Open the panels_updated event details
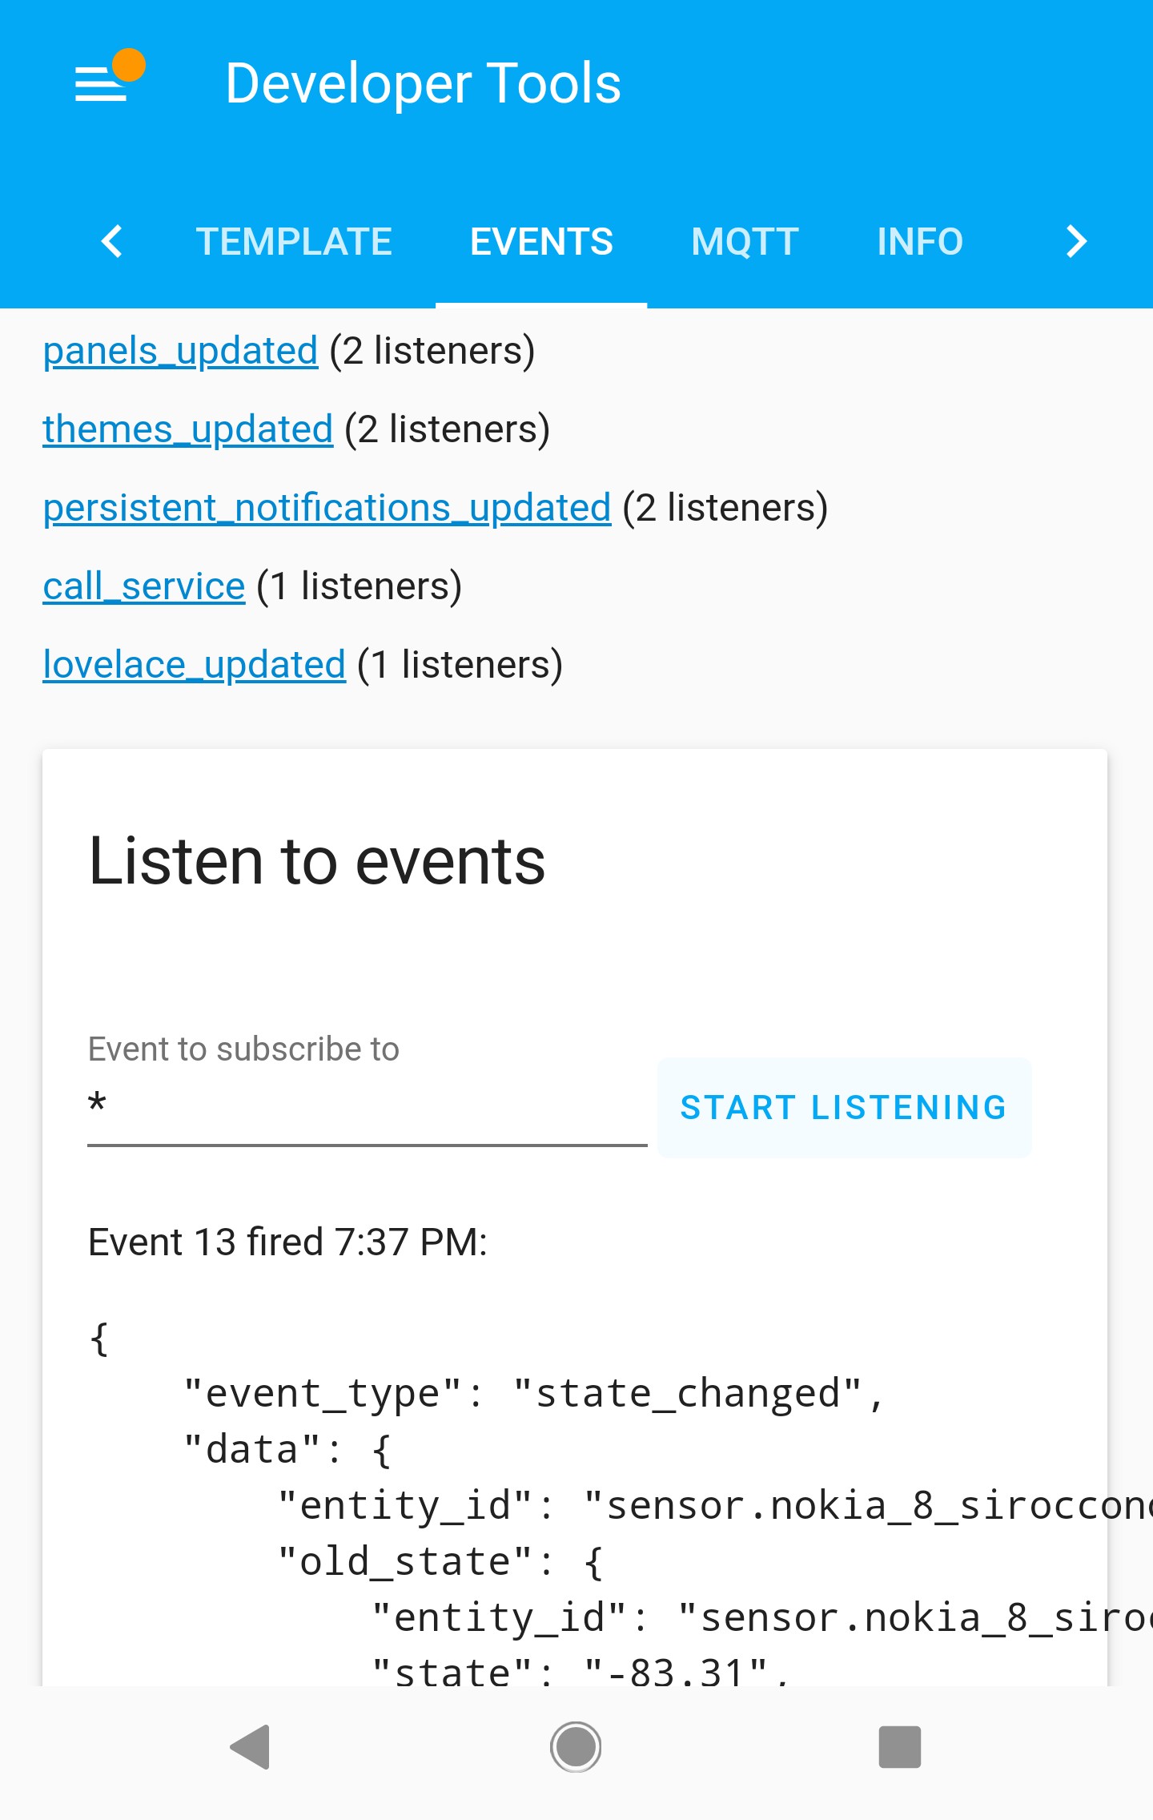 coord(179,350)
